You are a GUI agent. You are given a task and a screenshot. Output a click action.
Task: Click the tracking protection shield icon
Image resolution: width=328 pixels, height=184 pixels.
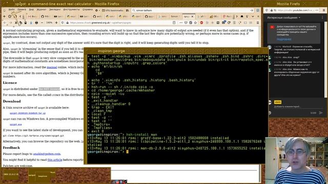tap(63, 22)
